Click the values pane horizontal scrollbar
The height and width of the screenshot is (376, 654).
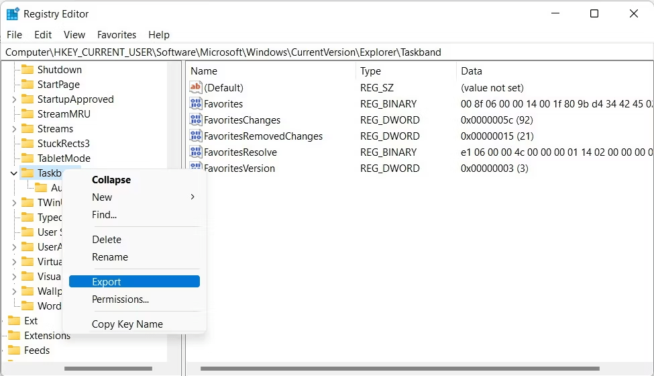tap(400, 369)
